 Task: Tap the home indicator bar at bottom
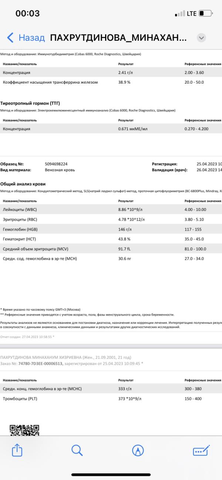click(x=111, y=474)
